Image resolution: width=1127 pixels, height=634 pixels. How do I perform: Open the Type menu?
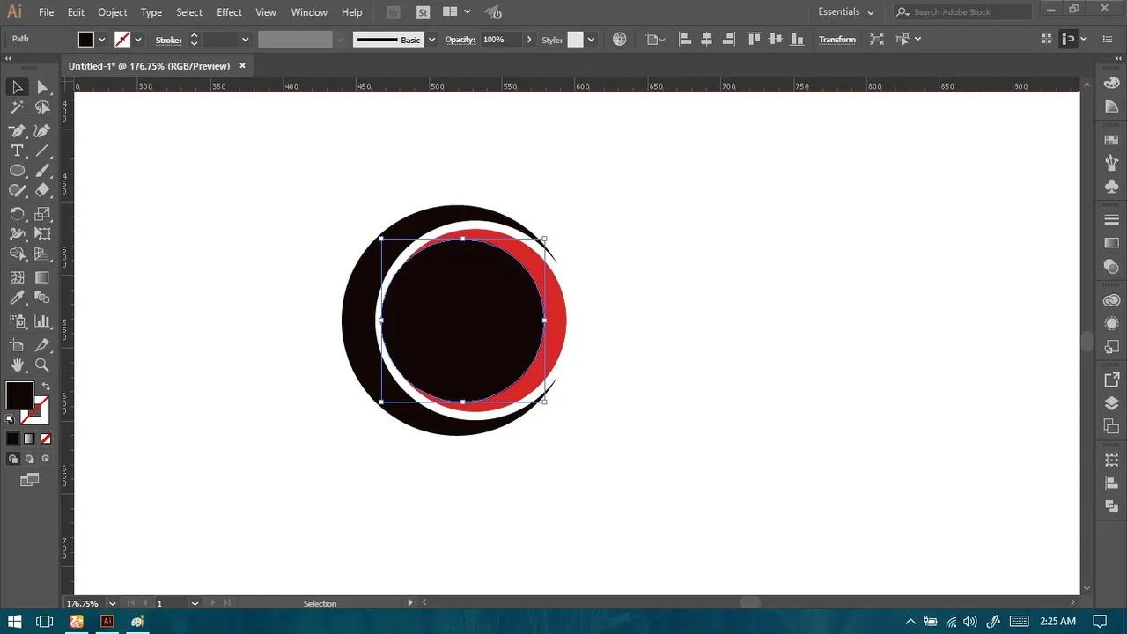click(x=151, y=12)
